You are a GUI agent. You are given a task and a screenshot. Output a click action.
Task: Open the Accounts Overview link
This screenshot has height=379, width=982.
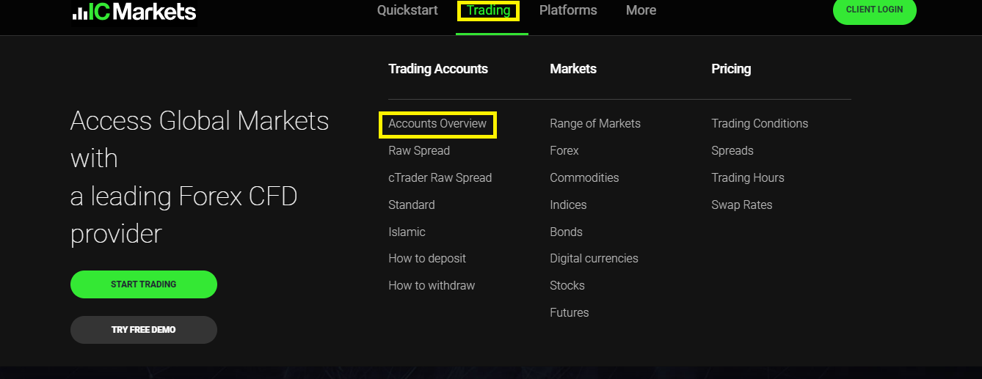coord(437,124)
